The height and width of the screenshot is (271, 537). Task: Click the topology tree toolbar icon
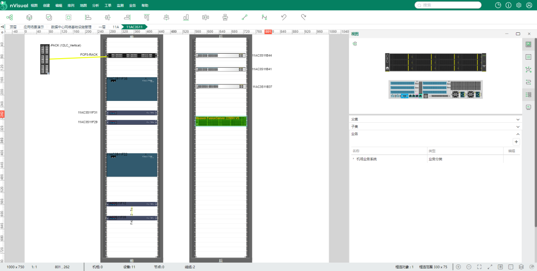9,17
